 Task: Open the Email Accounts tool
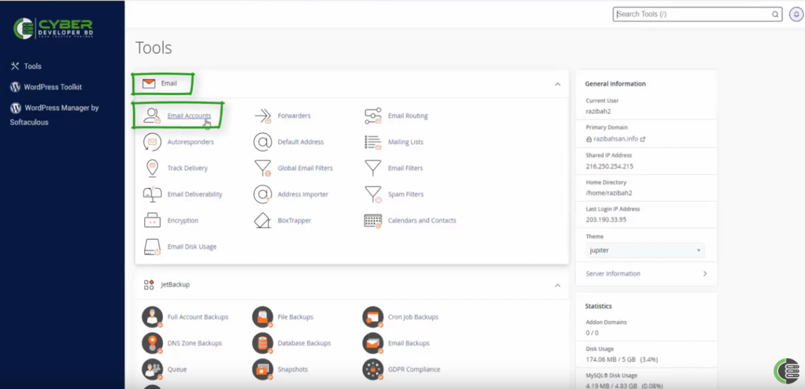189,115
